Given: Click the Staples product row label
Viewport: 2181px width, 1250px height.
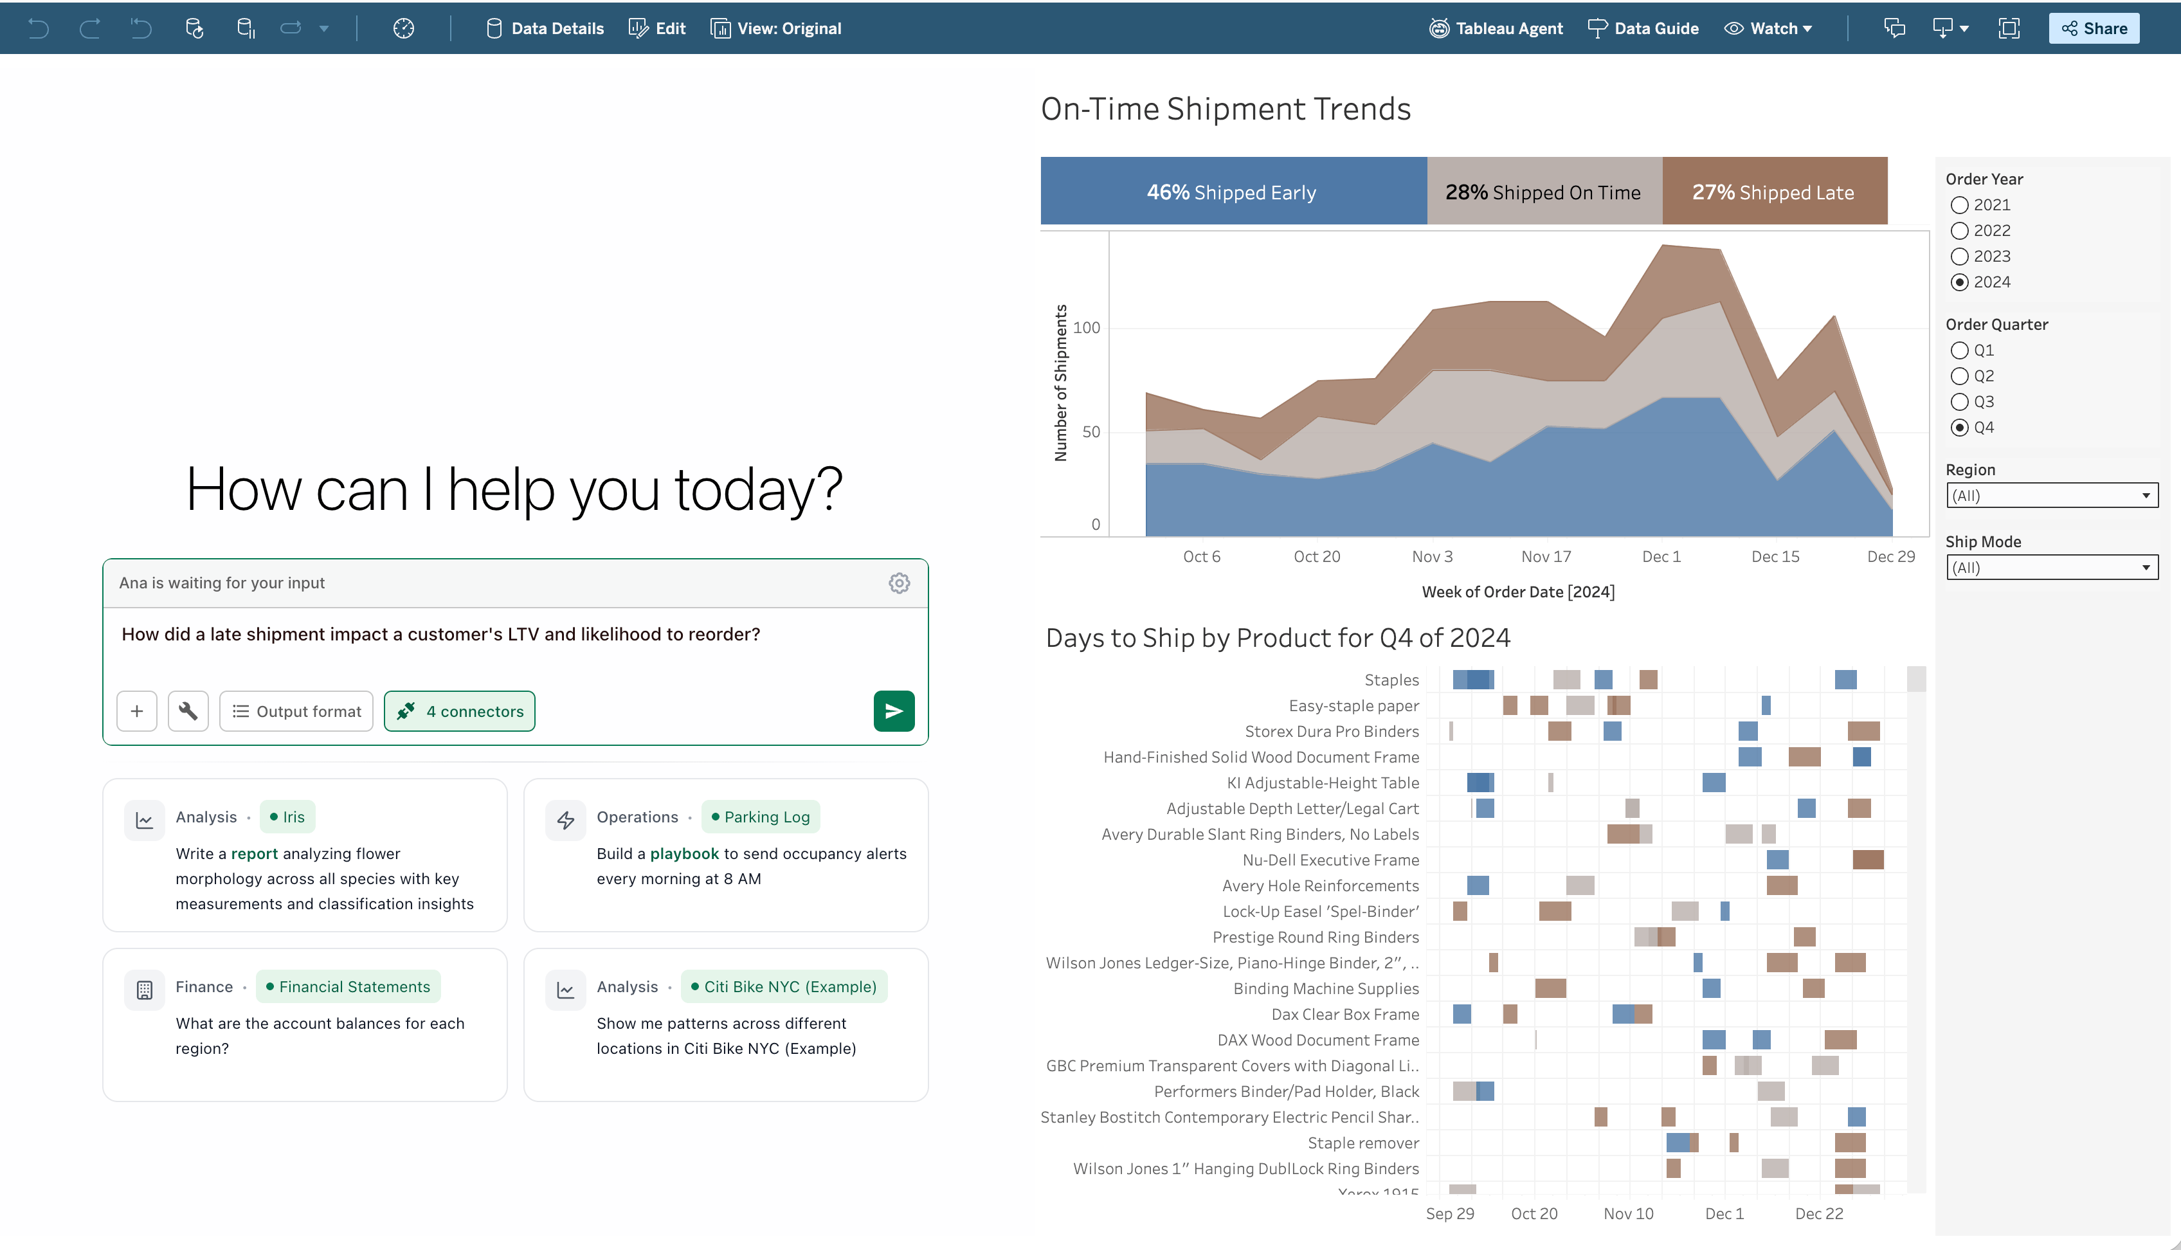Looking at the screenshot, I should point(1391,680).
